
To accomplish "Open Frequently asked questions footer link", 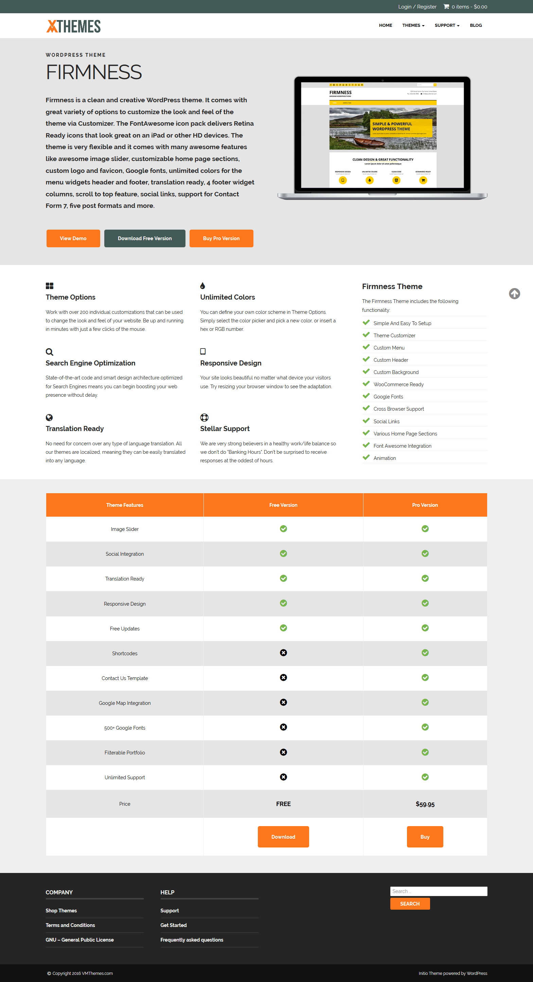I will 192,940.
